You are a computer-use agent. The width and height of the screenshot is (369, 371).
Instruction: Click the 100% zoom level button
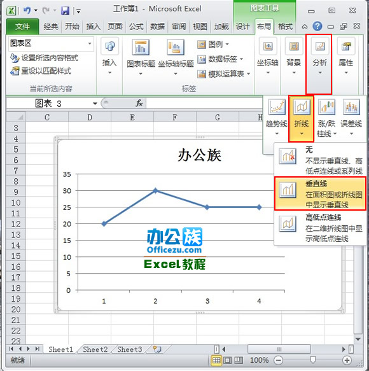259,360
